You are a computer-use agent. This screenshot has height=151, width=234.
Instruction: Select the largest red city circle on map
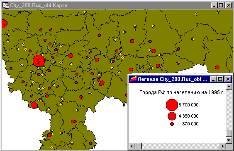coord(39,61)
